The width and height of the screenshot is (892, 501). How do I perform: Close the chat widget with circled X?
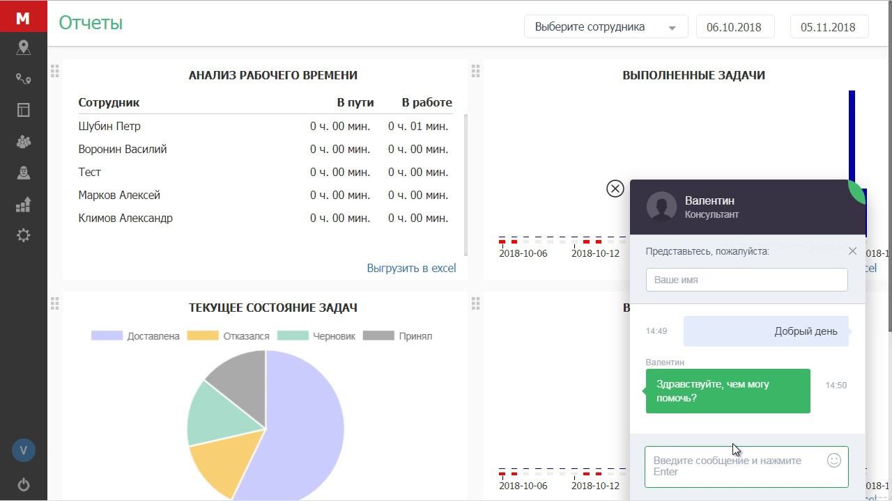click(615, 189)
